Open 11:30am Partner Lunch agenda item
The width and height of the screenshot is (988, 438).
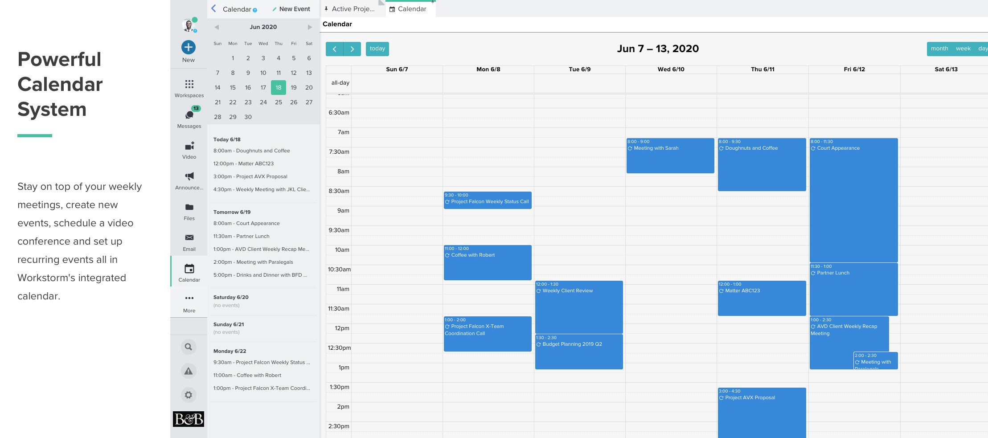point(241,236)
